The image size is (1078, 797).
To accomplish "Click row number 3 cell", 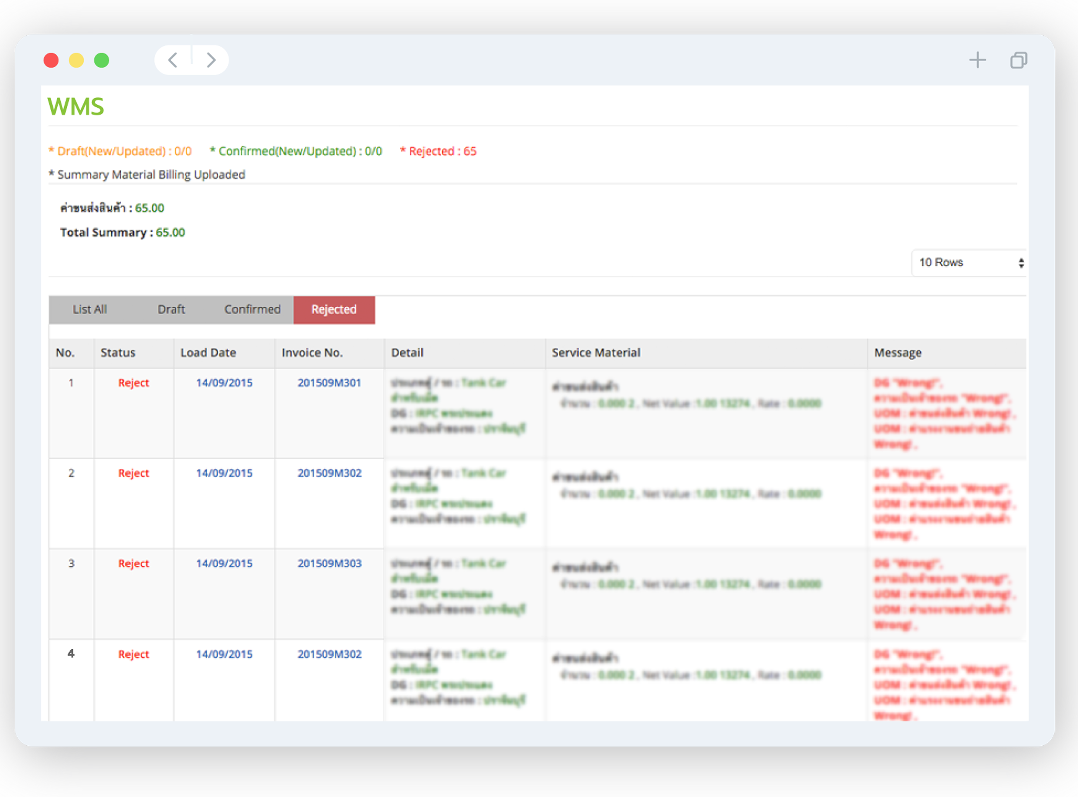I will tap(72, 595).
